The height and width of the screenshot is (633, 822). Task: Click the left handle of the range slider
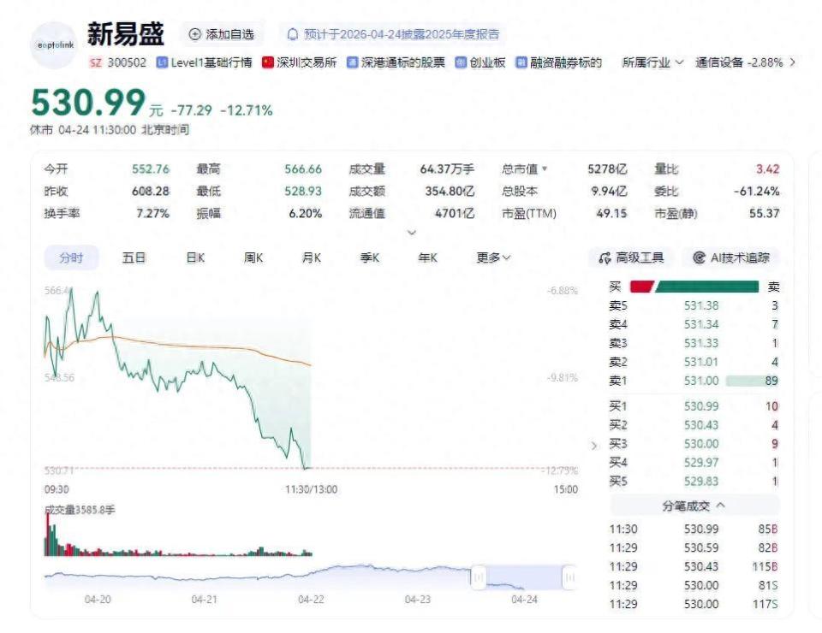coord(478,577)
